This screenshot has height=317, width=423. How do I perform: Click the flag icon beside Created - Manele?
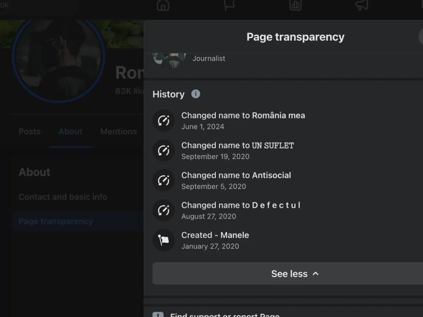point(164,240)
